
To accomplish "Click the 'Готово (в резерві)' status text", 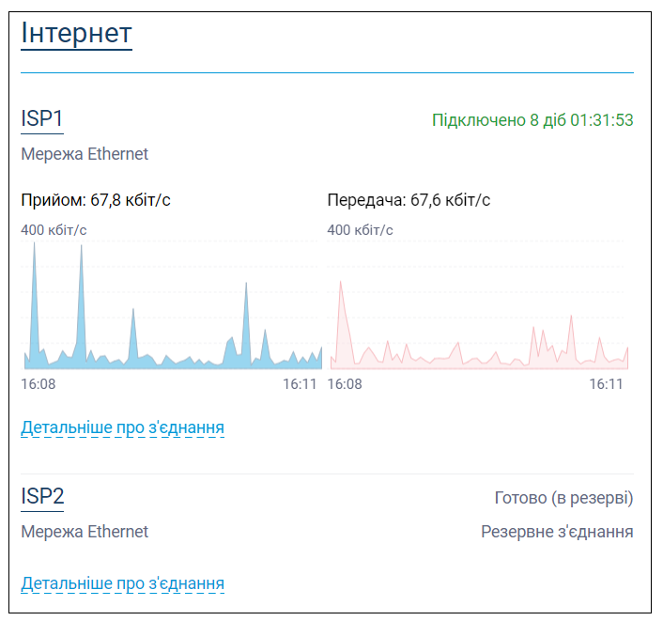I will 564,498.
